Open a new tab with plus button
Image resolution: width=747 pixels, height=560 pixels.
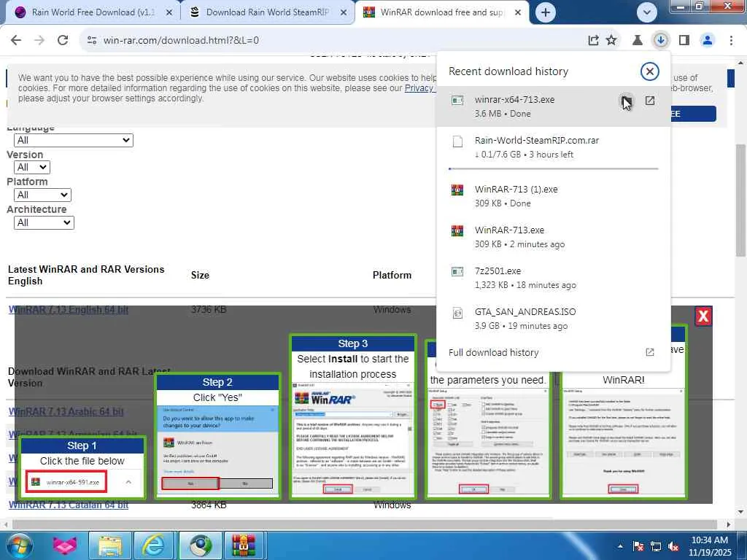546,13
